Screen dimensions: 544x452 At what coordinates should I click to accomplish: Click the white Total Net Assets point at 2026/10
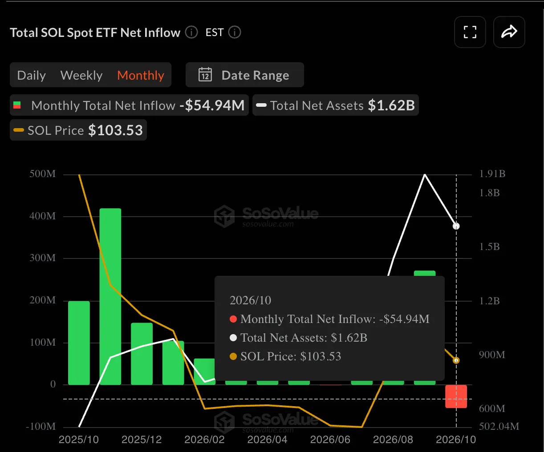456,226
